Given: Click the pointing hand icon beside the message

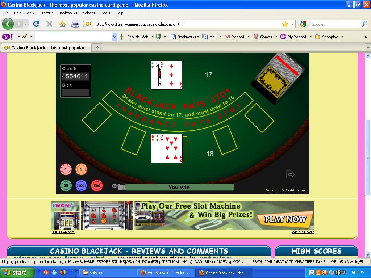Looking at the screenshot, I should [118, 187].
